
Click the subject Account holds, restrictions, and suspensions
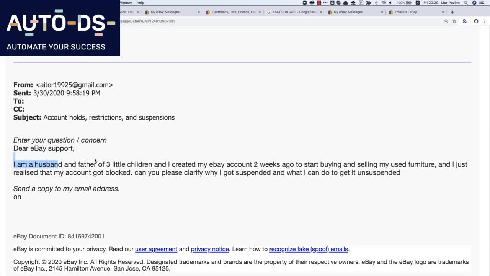pyautogui.click(x=109, y=117)
